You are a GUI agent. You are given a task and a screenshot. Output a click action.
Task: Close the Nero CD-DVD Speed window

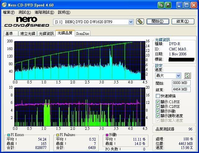pos(194,5)
